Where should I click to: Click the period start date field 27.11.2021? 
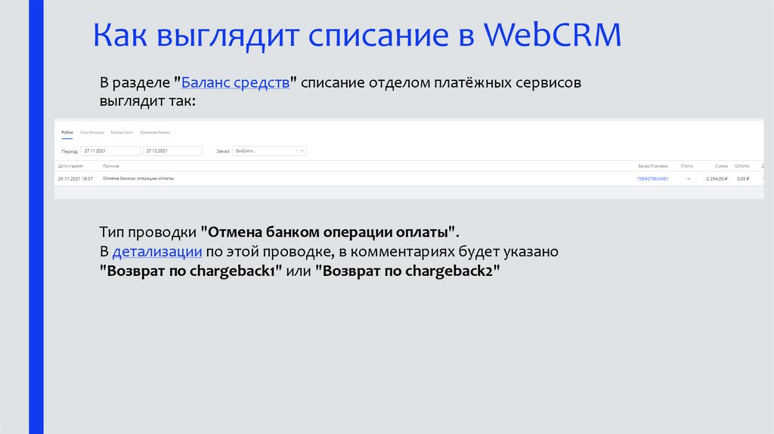110,151
